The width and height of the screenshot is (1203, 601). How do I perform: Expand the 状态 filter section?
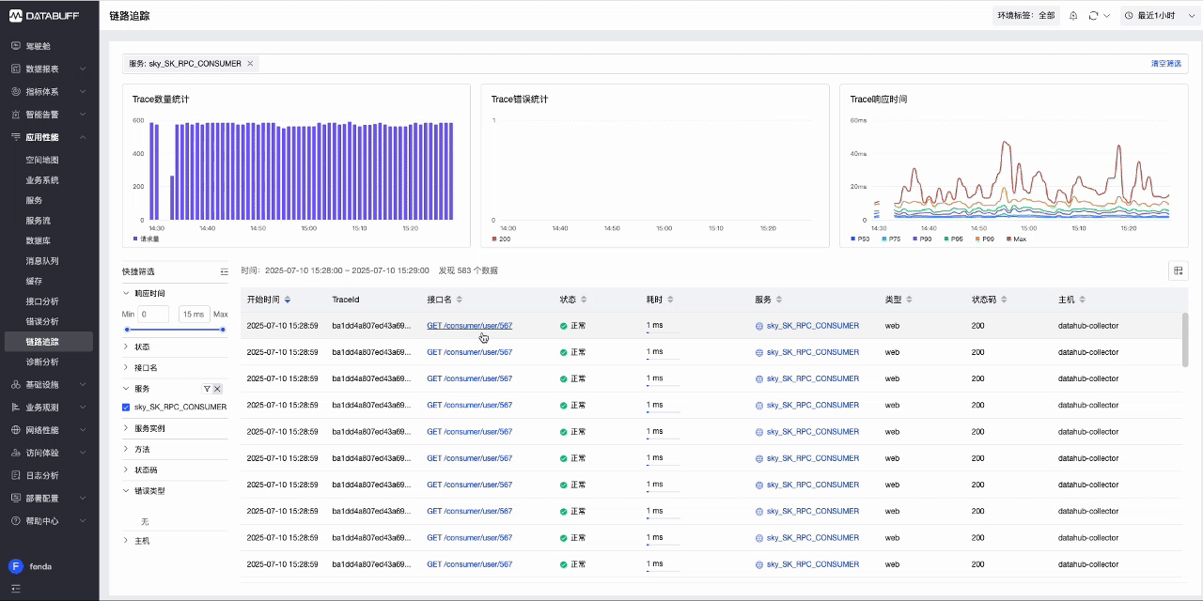click(141, 347)
